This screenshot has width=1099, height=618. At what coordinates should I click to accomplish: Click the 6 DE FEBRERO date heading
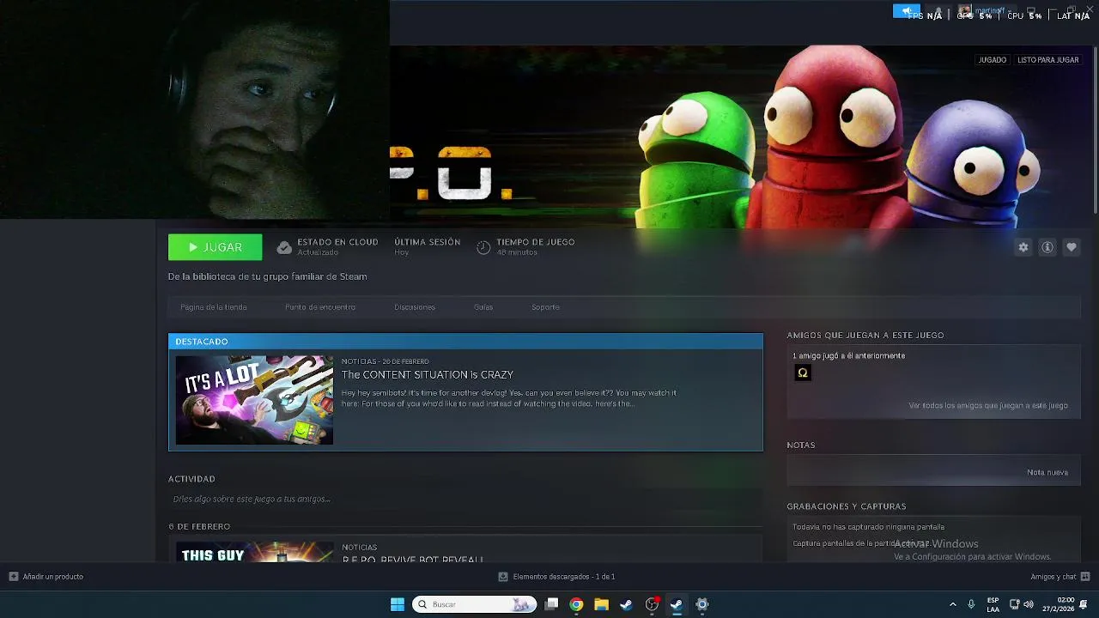(x=199, y=526)
